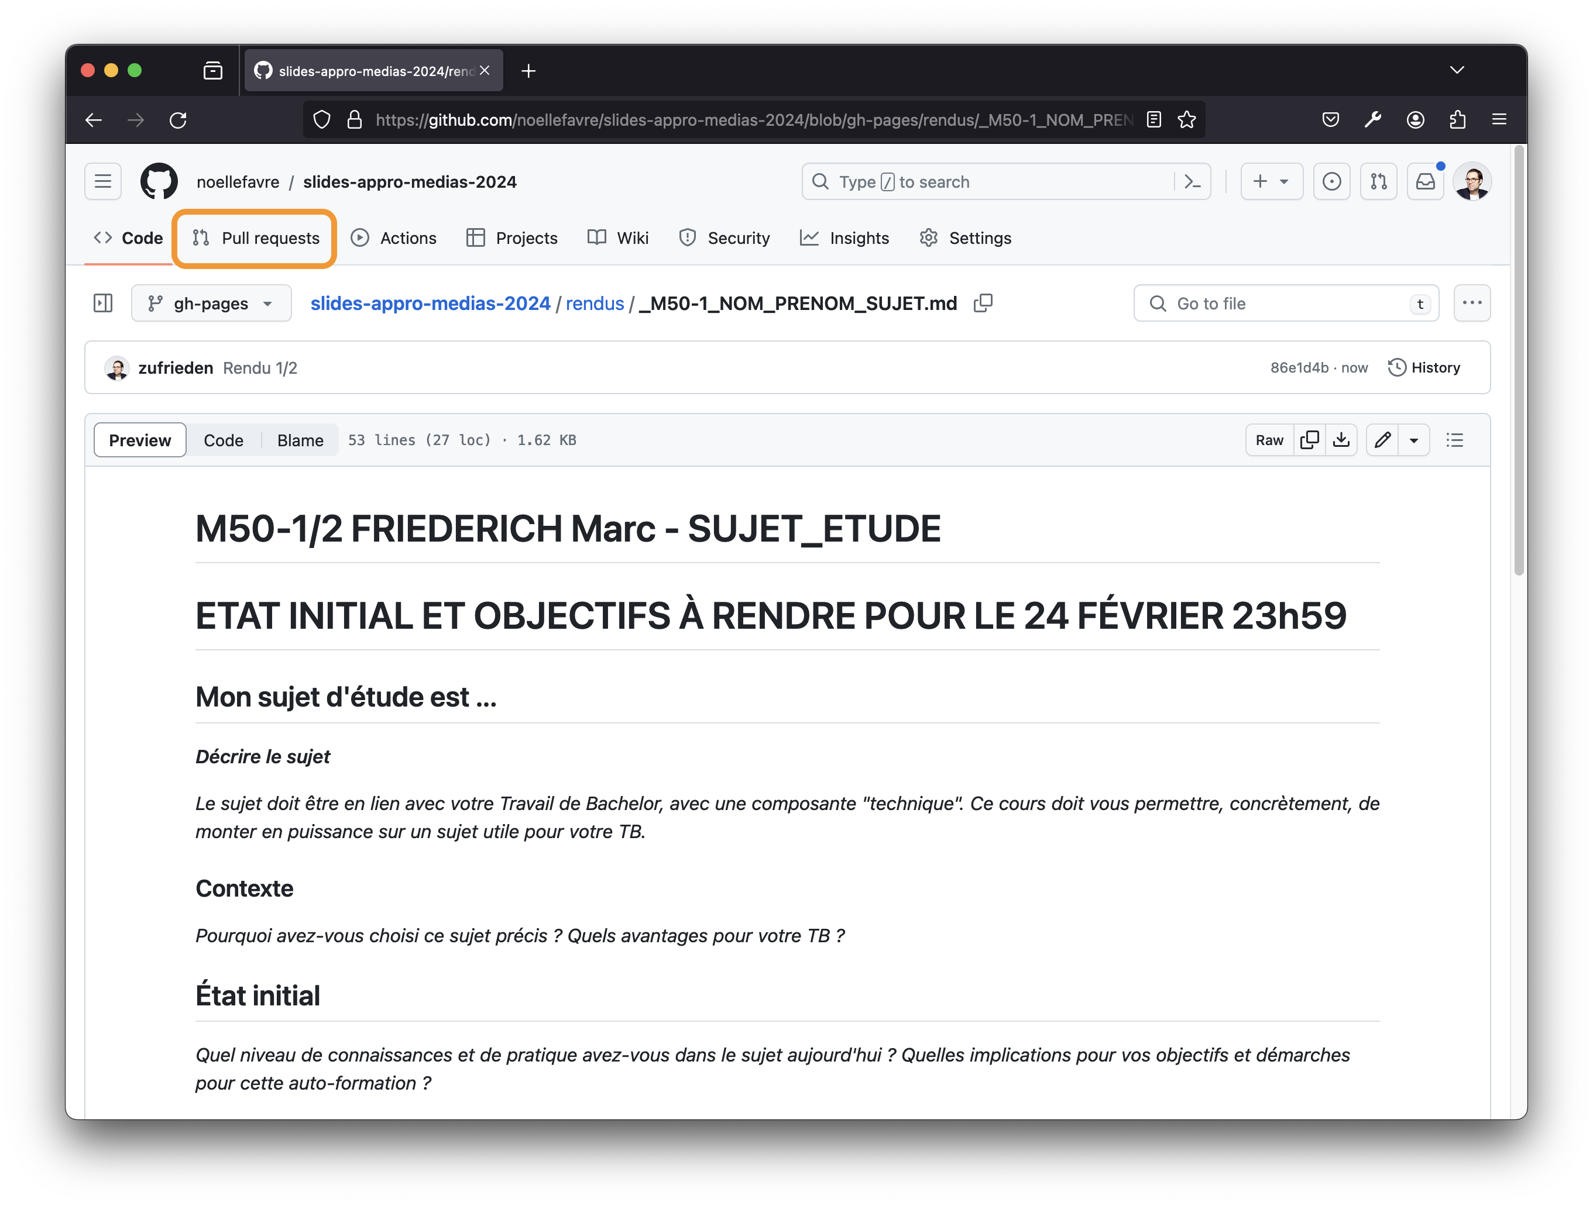This screenshot has height=1206, width=1593.
Task: Open the command palette icon
Action: pyautogui.click(x=1193, y=181)
